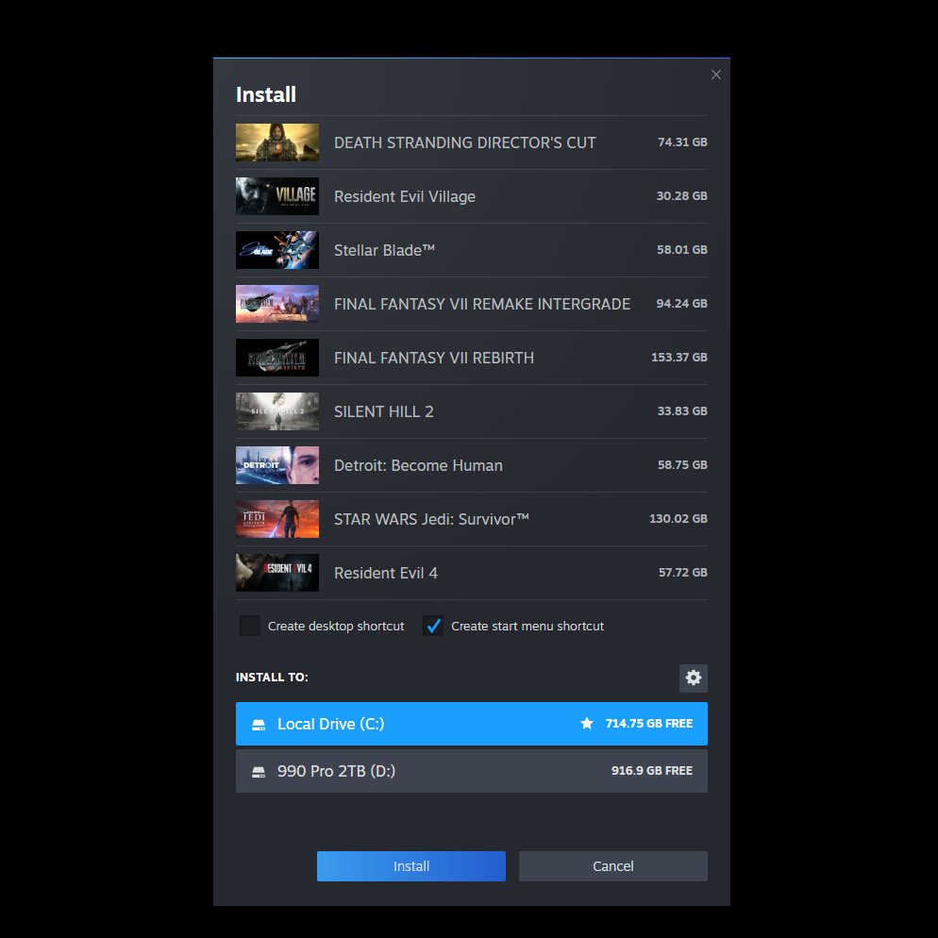Click Final Fantasy VII Rebirth thumbnail
Image resolution: width=938 pixels, height=938 pixels.
click(277, 358)
